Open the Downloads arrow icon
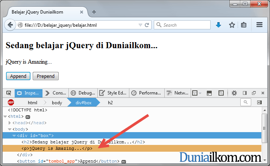Screen dimensions: 270x166 point(218,25)
